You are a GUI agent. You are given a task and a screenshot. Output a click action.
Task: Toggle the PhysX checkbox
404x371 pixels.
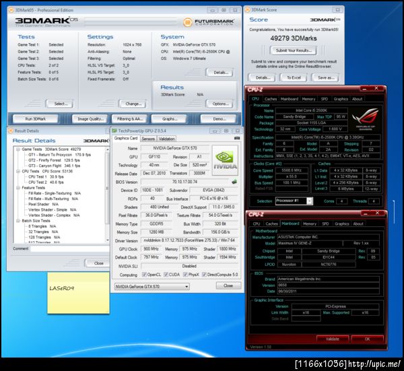(x=185, y=275)
